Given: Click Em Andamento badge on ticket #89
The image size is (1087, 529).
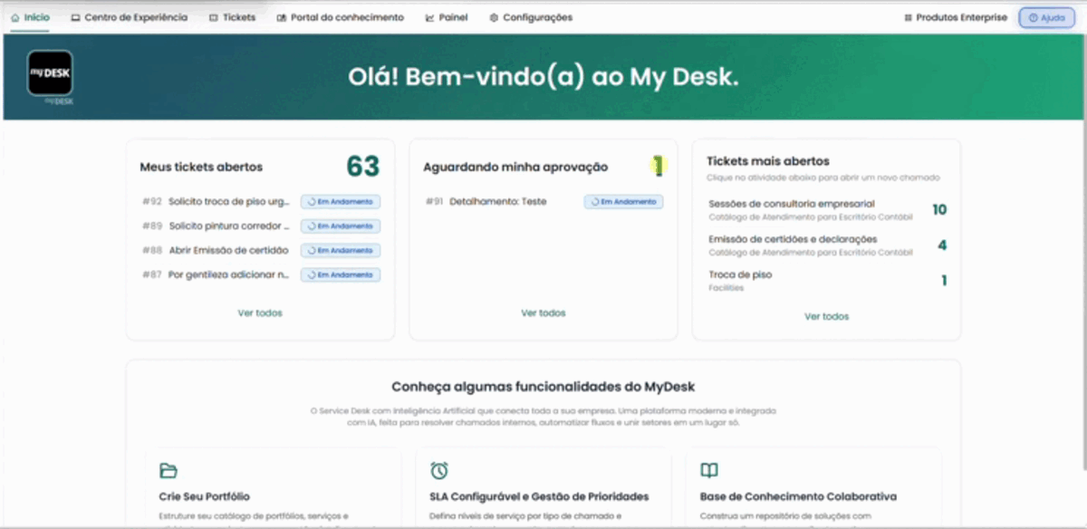Looking at the screenshot, I should point(341,226).
